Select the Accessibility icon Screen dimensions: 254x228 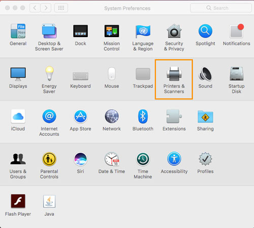174,159
